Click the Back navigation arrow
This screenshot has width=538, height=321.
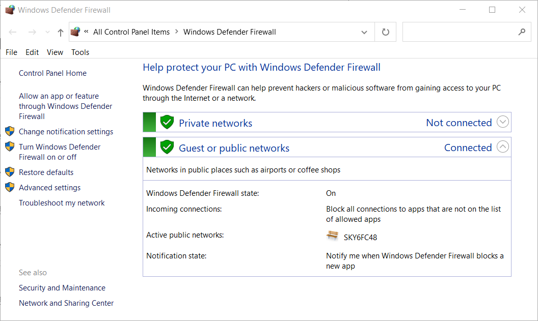[13, 32]
